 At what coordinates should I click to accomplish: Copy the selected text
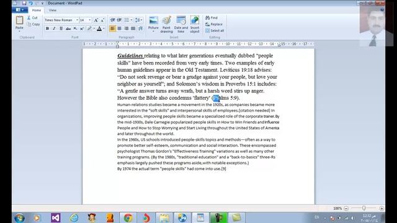(x=33, y=24)
